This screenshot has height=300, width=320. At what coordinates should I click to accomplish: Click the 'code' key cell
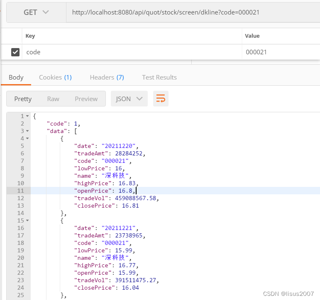[132, 52]
